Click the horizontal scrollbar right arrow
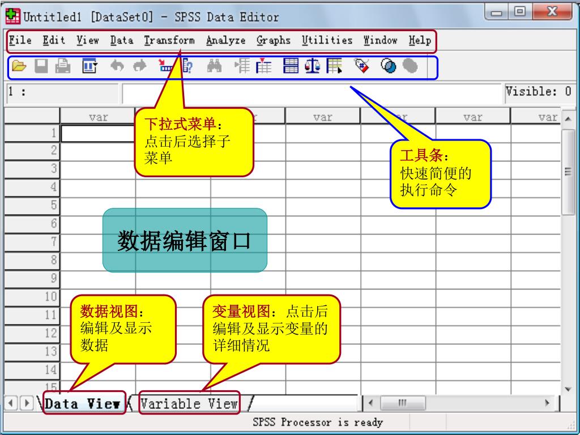 (548, 403)
